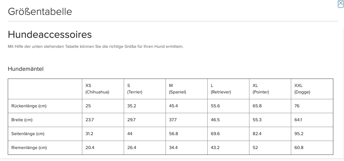Click the Hundemäntel table heading
The width and height of the screenshot is (344, 161).
[x=26, y=69]
